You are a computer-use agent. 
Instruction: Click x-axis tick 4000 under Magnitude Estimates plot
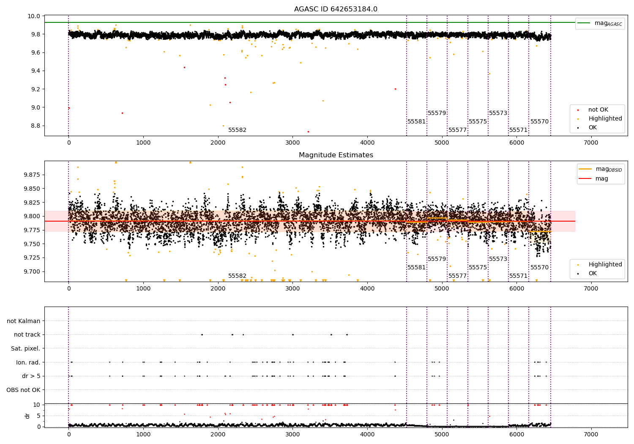click(367, 289)
